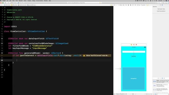Screen dimensions: 169x95
Task: Open the Embed In Stack menu
Action: click(x=146, y=94)
